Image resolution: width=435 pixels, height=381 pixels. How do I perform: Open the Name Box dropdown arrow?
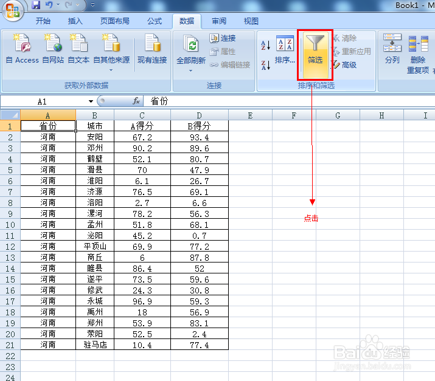[91, 101]
